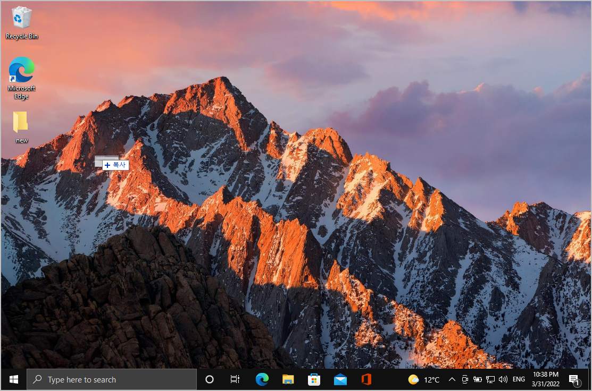Screen dimensions: 592x391
Task: Switch input language via ENG indicator
Action: pyautogui.click(x=519, y=379)
